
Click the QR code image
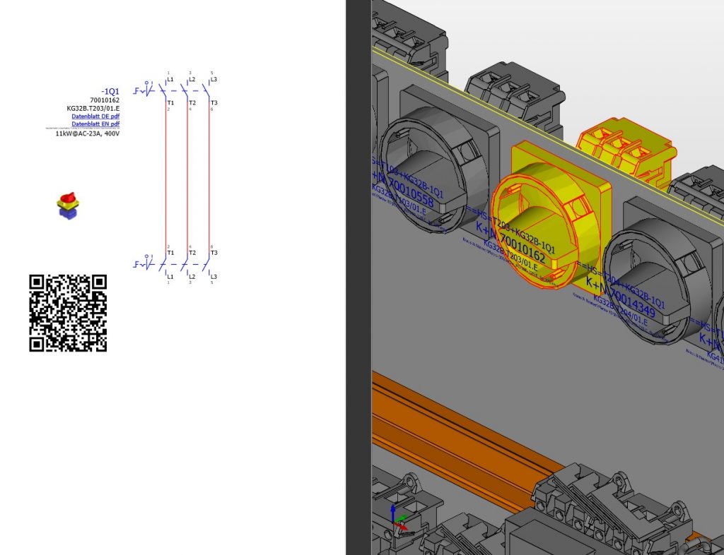click(68, 313)
